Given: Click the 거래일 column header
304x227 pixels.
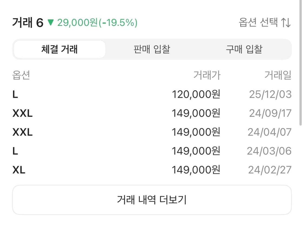Looking at the screenshot, I should pyautogui.click(x=278, y=76).
